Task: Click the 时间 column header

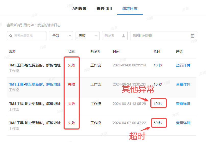Action: point(116,52)
